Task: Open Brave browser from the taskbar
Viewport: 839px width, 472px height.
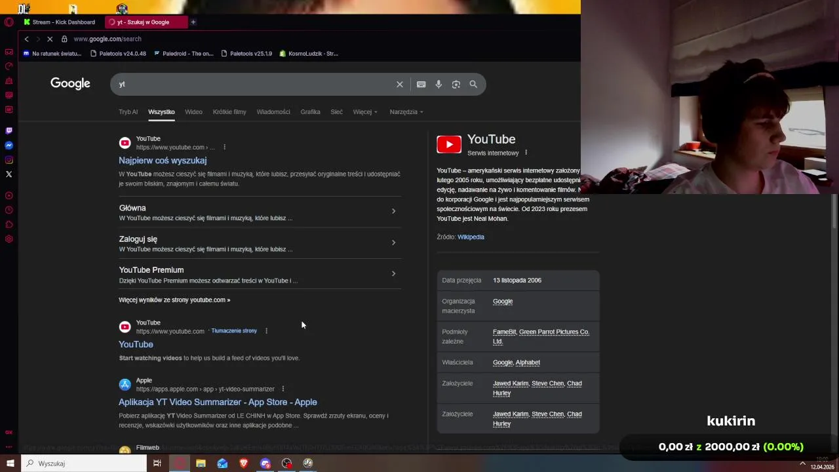Action: [244, 463]
